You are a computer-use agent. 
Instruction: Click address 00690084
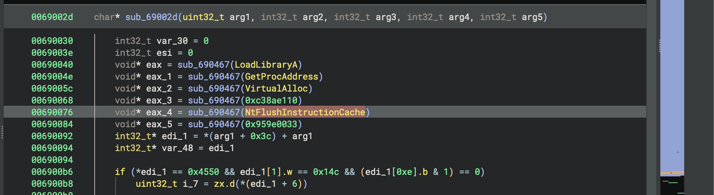coord(52,124)
